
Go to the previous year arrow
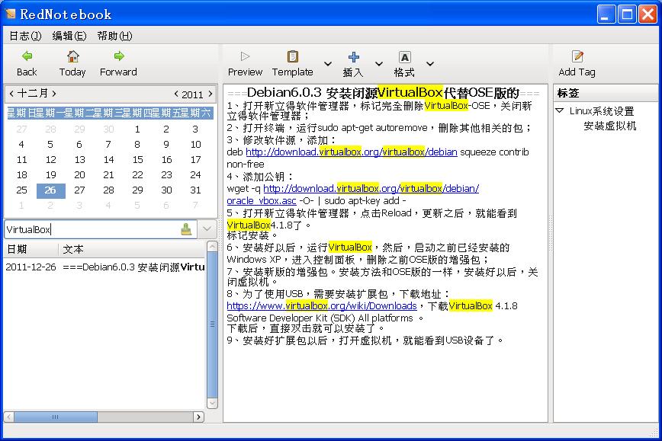point(176,94)
